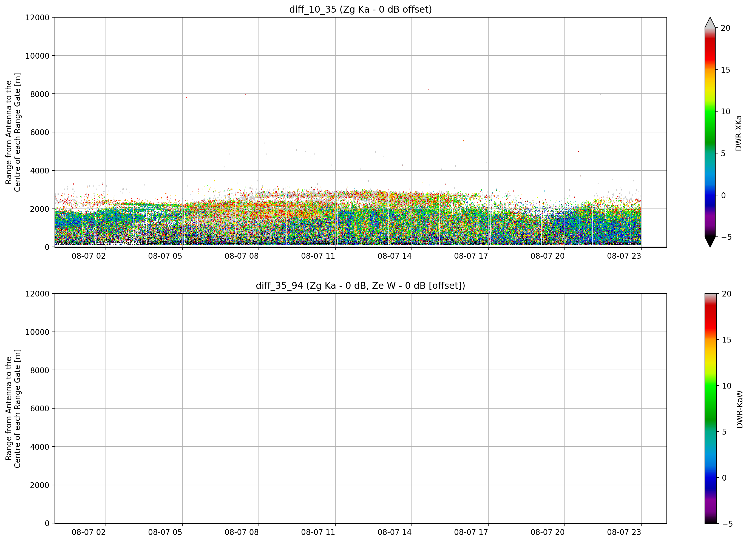This screenshot has height=542, width=749.
Task: Click "08-07 05" under the diff_10_35 plot
Action: 165,256
